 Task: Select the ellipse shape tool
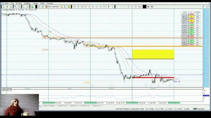148,7
